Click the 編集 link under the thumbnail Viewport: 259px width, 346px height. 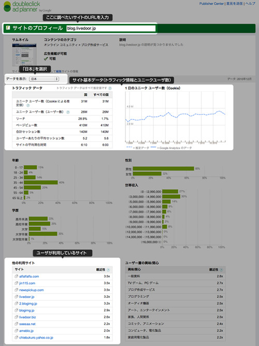click(x=59, y=71)
